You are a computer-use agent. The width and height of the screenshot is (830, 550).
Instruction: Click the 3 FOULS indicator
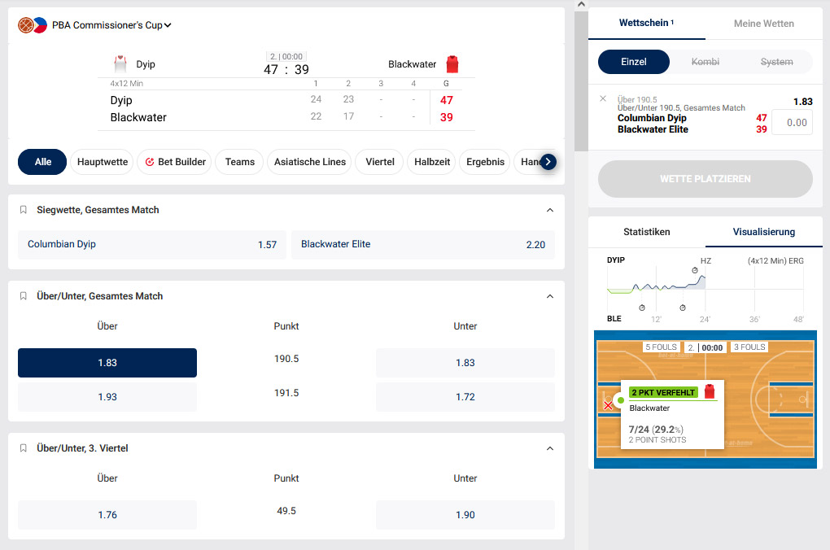click(x=749, y=347)
